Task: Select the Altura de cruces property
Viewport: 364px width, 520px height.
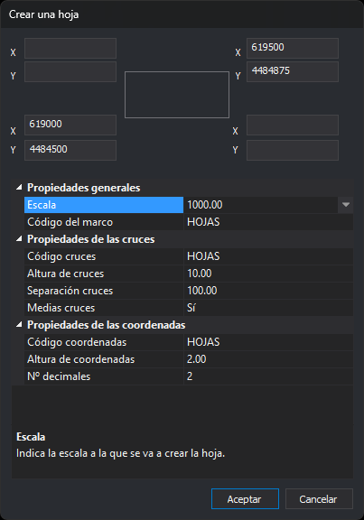Action: tap(104, 274)
